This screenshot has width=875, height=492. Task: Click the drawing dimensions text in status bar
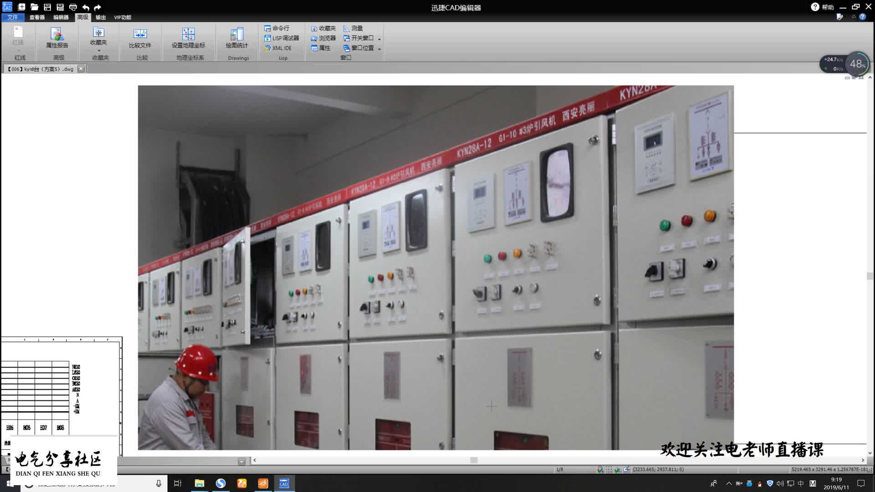(830, 470)
